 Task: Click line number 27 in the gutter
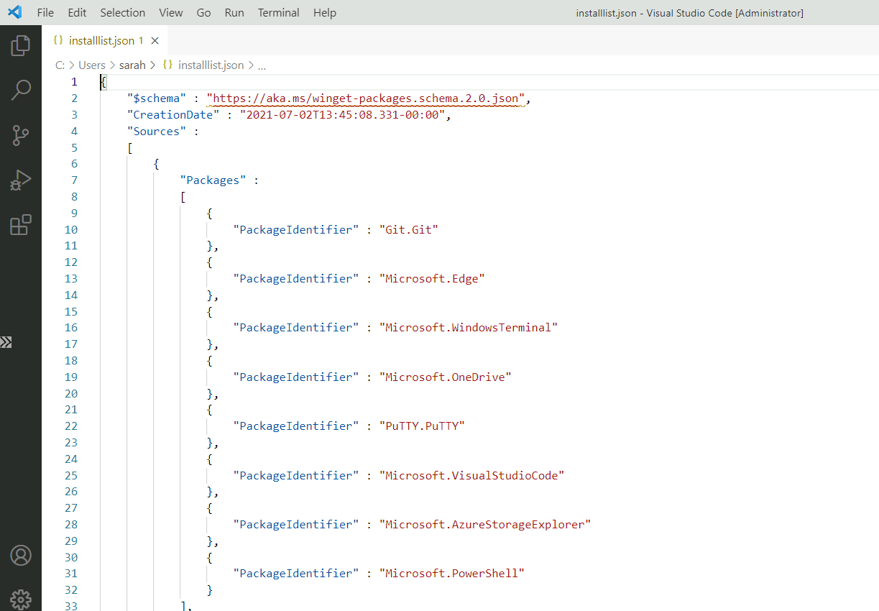coord(71,507)
